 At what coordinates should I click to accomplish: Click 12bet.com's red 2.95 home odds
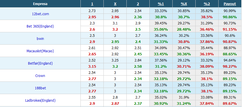pyautogui.click(x=92, y=17)
